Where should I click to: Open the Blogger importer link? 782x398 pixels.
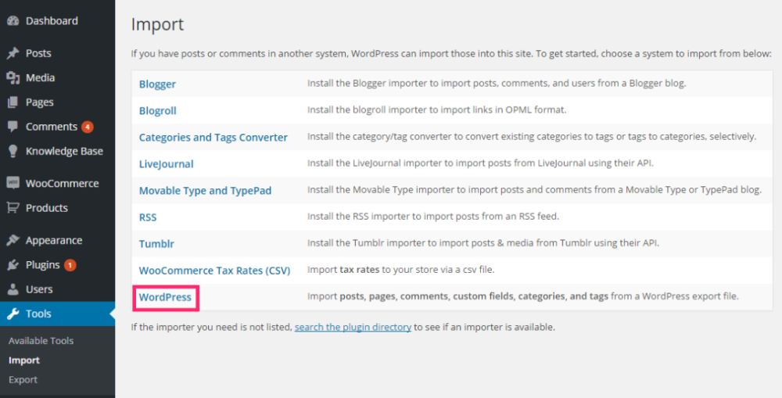(x=157, y=84)
